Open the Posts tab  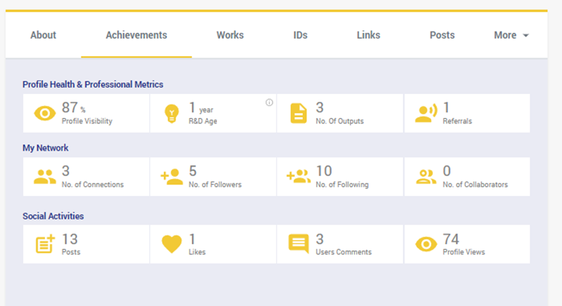442,35
